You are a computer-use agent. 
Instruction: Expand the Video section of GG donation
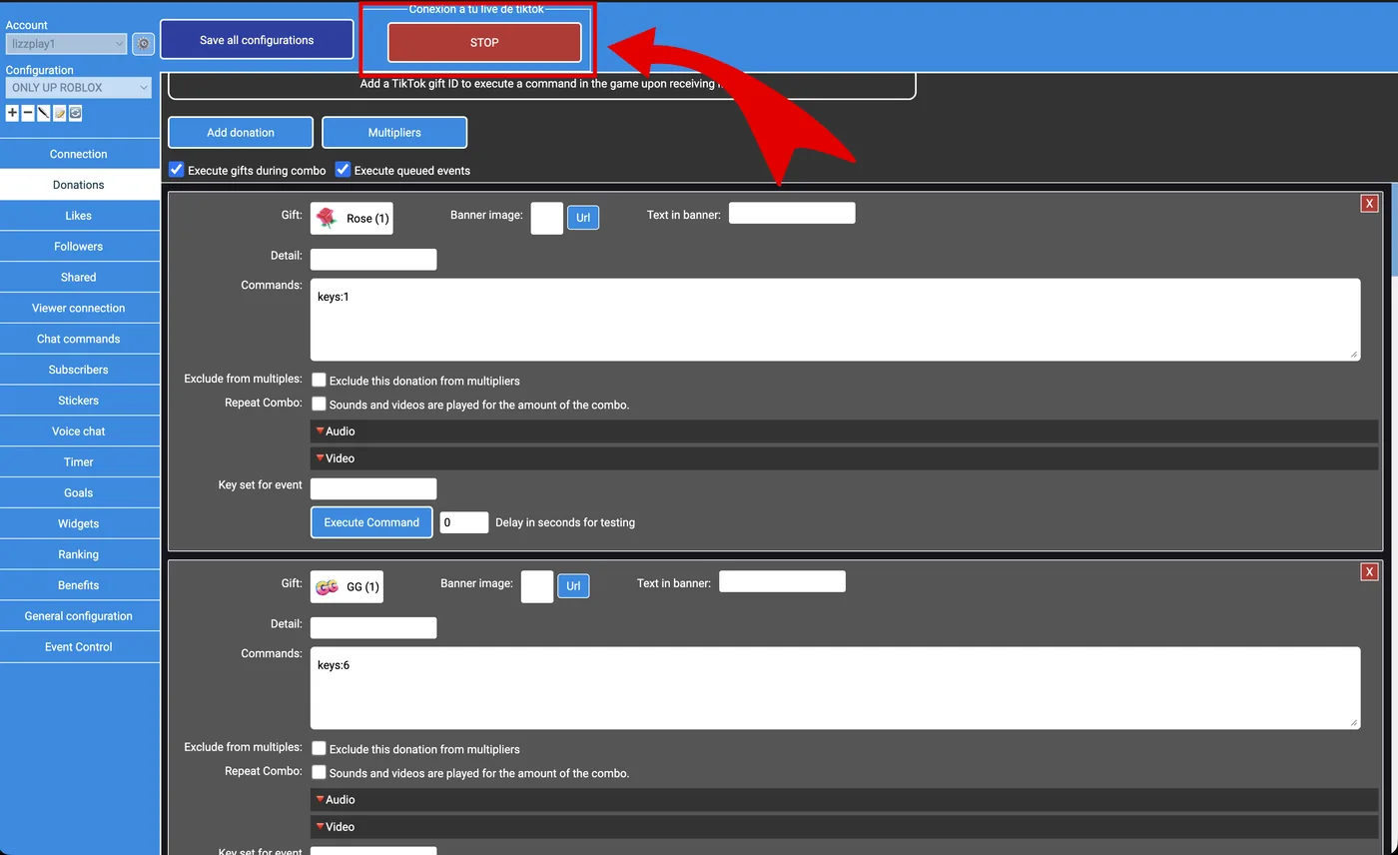click(x=340, y=827)
